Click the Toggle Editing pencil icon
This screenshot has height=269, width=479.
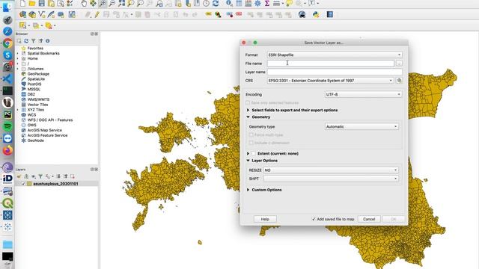(97, 14)
